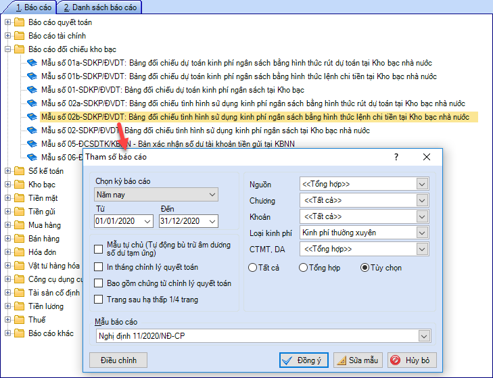Image resolution: width=493 pixels, height=378 pixels.
Task: Tick In tháng chỉnh lý quyết toán
Action: (x=99, y=267)
